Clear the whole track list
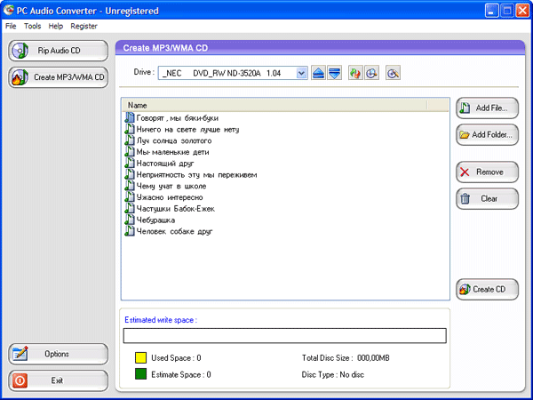The image size is (533, 400). coord(487,198)
